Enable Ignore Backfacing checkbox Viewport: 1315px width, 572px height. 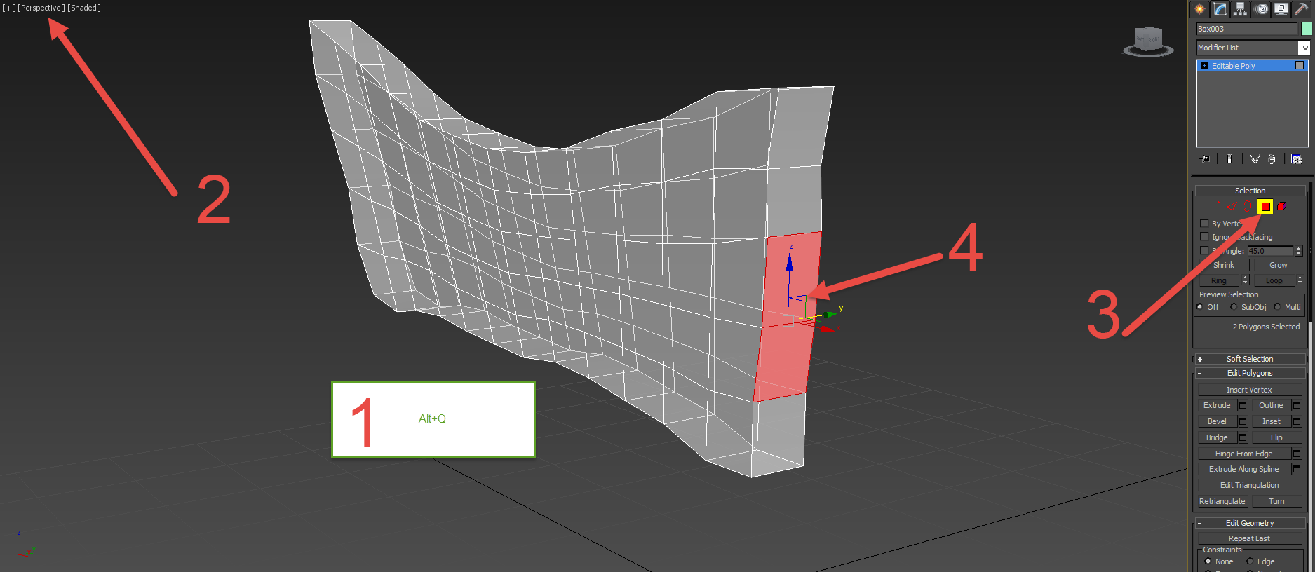1205,237
